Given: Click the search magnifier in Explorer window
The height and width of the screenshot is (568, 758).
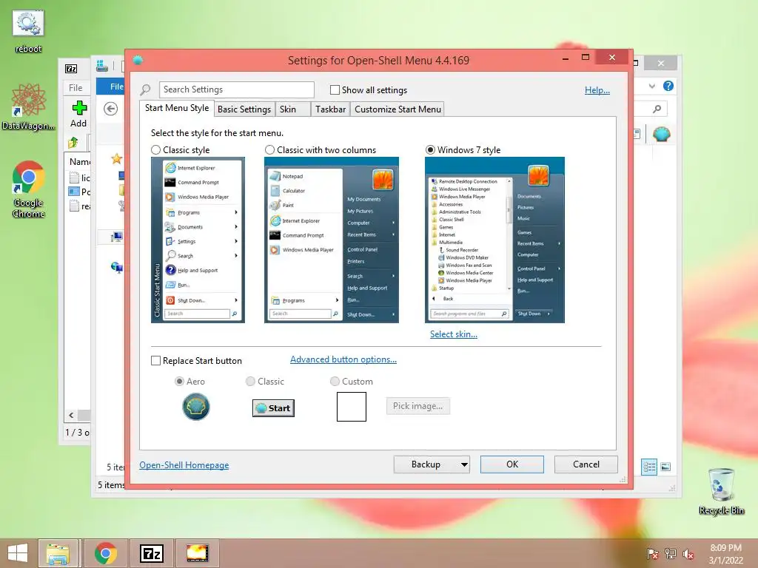Looking at the screenshot, I should pyautogui.click(x=657, y=109).
